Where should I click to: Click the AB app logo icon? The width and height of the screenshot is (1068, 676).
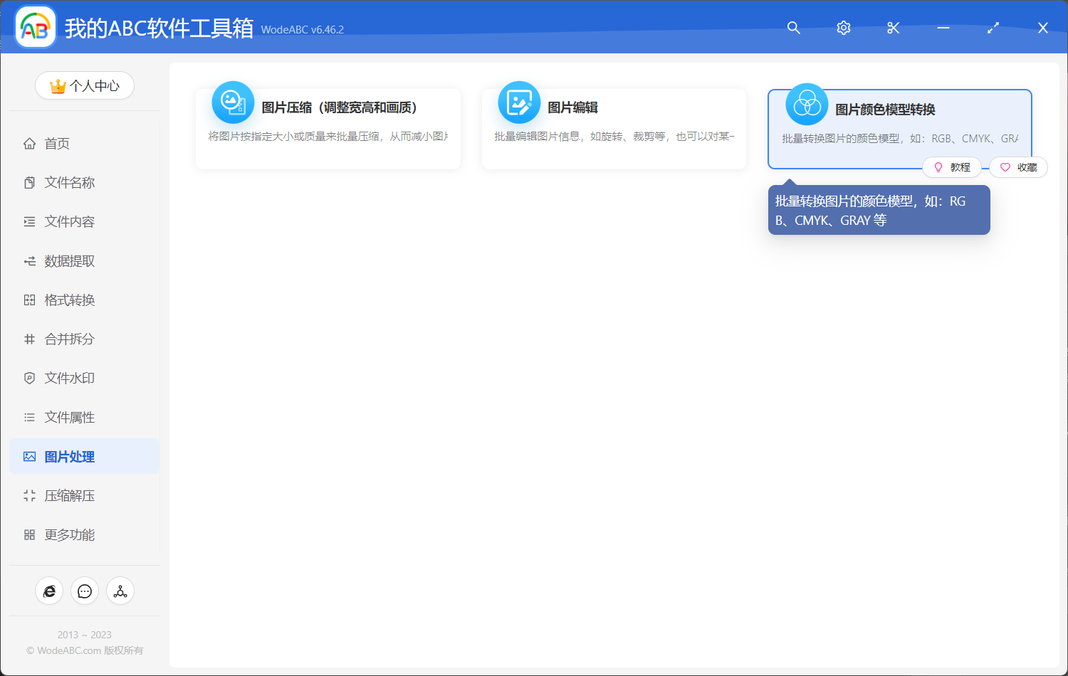click(35, 27)
